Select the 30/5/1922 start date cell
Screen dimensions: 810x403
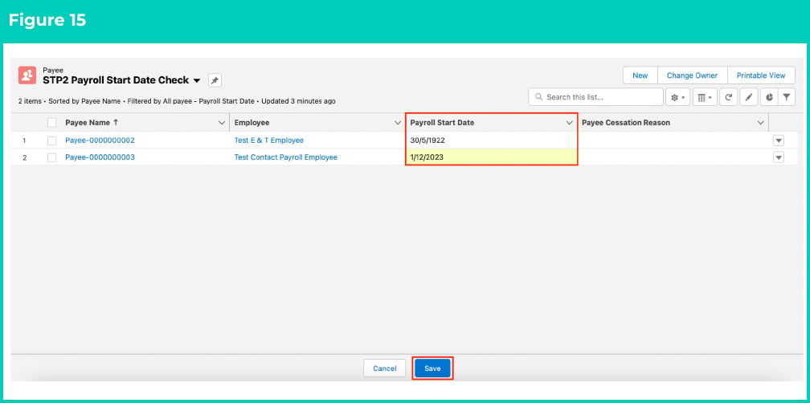point(491,140)
